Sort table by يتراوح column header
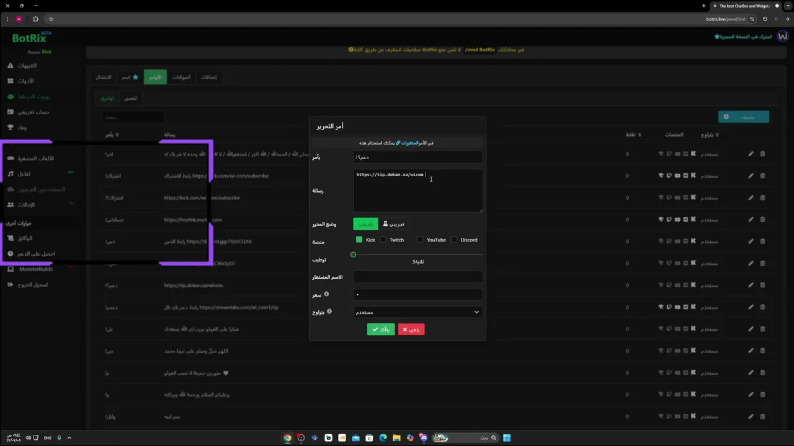The width and height of the screenshot is (794, 446). click(x=710, y=134)
